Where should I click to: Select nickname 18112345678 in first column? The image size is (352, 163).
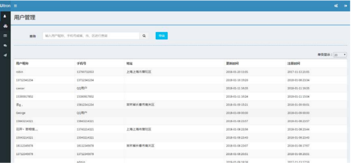click(x=25, y=146)
